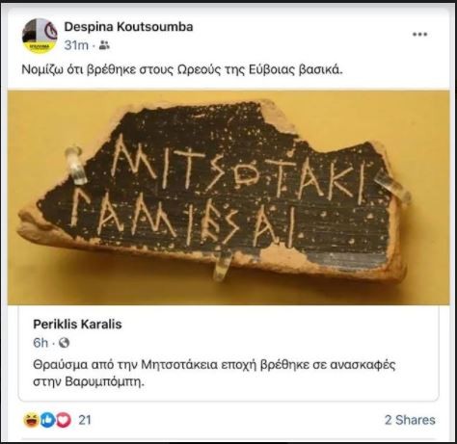Click the MITSOTAKI engraved text in photo
This screenshot has height=444, width=457.
(239, 170)
